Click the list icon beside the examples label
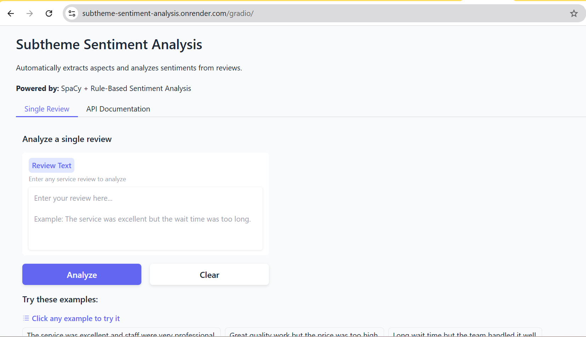Image resolution: width=586 pixels, height=337 pixels. pyautogui.click(x=26, y=318)
